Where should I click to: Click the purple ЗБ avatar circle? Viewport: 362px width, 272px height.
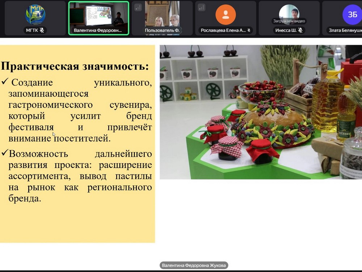pos(352,15)
